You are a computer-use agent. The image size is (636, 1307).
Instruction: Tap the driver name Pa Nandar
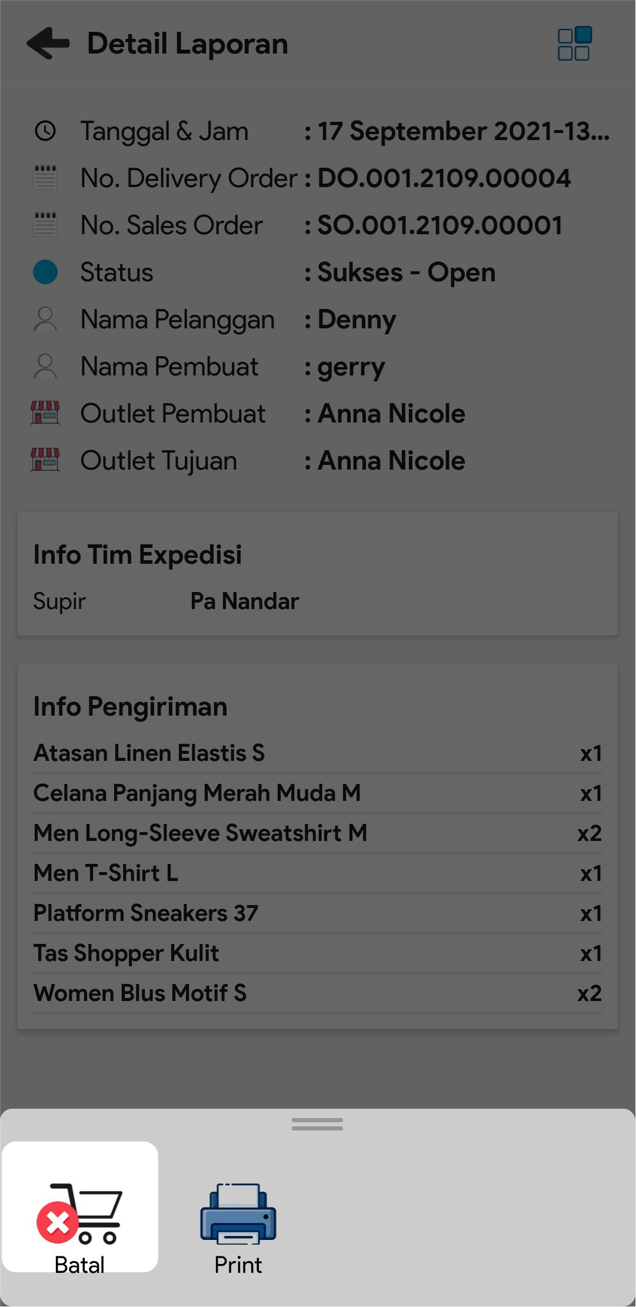point(245,601)
